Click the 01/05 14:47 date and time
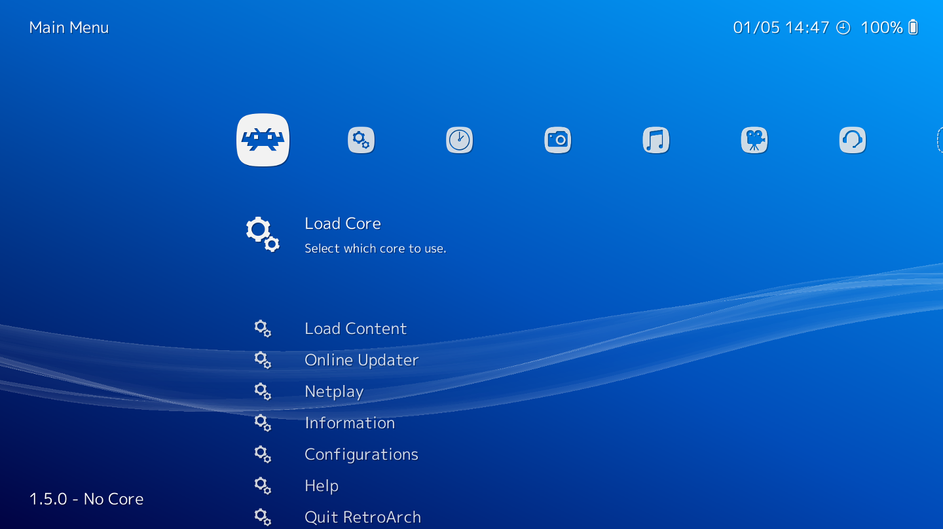Viewport: 943px width, 529px height. click(781, 27)
